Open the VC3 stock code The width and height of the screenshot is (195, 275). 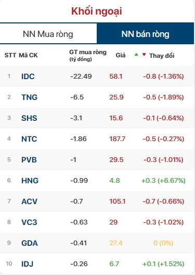point(29,222)
